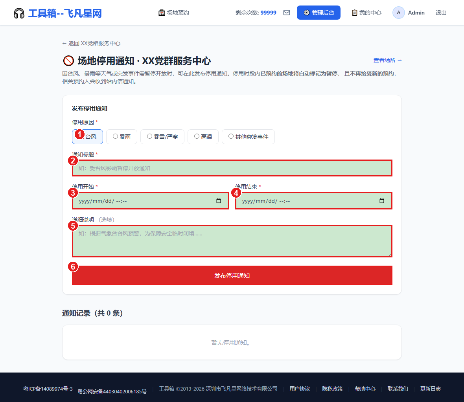The width and height of the screenshot is (464, 402).
Task: Click the 工具箱--飞凡星网 site title
Action: point(65,13)
